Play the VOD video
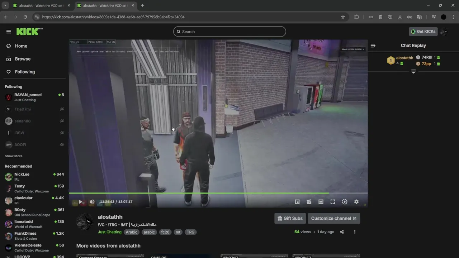This screenshot has width=459, height=258. pos(80,202)
